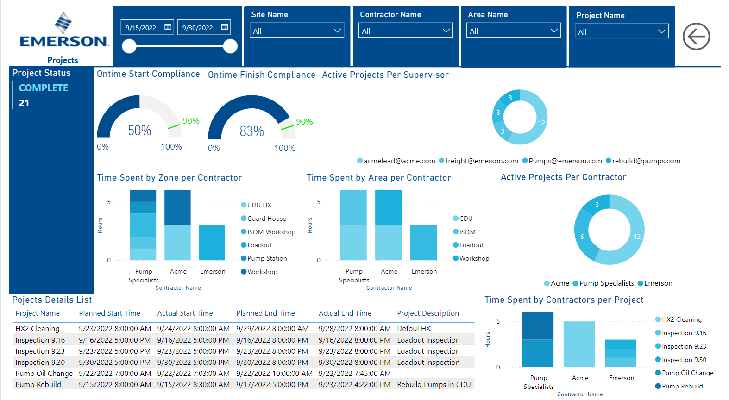This screenshot has width=729, height=400.
Task: Click Pump Oil Change legend in project chart
Action: [684, 373]
